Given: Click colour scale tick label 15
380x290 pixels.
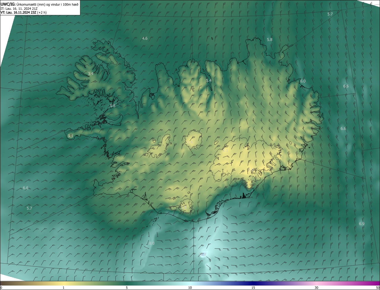Looking at the screenshot, I should coord(253,288).
